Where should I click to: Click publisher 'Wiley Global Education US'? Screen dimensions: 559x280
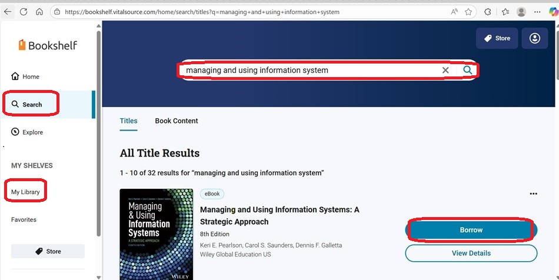(x=235, y=254)
